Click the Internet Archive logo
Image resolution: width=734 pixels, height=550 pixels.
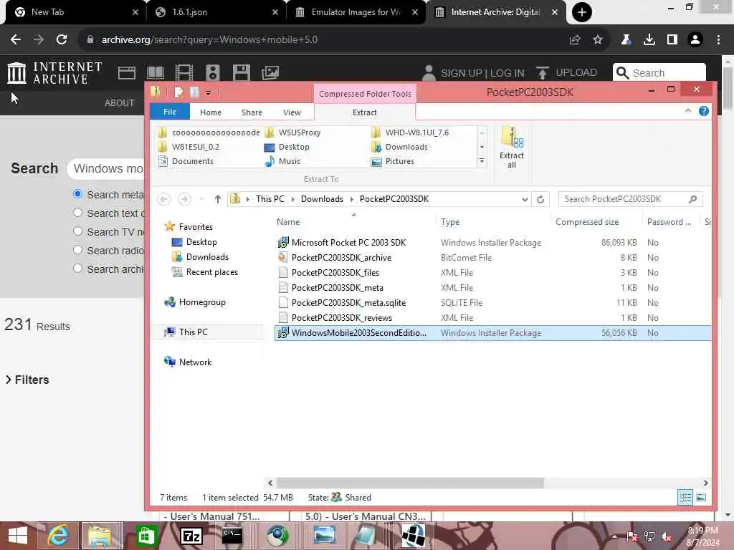pyautogui.click(x=54, y=73)
